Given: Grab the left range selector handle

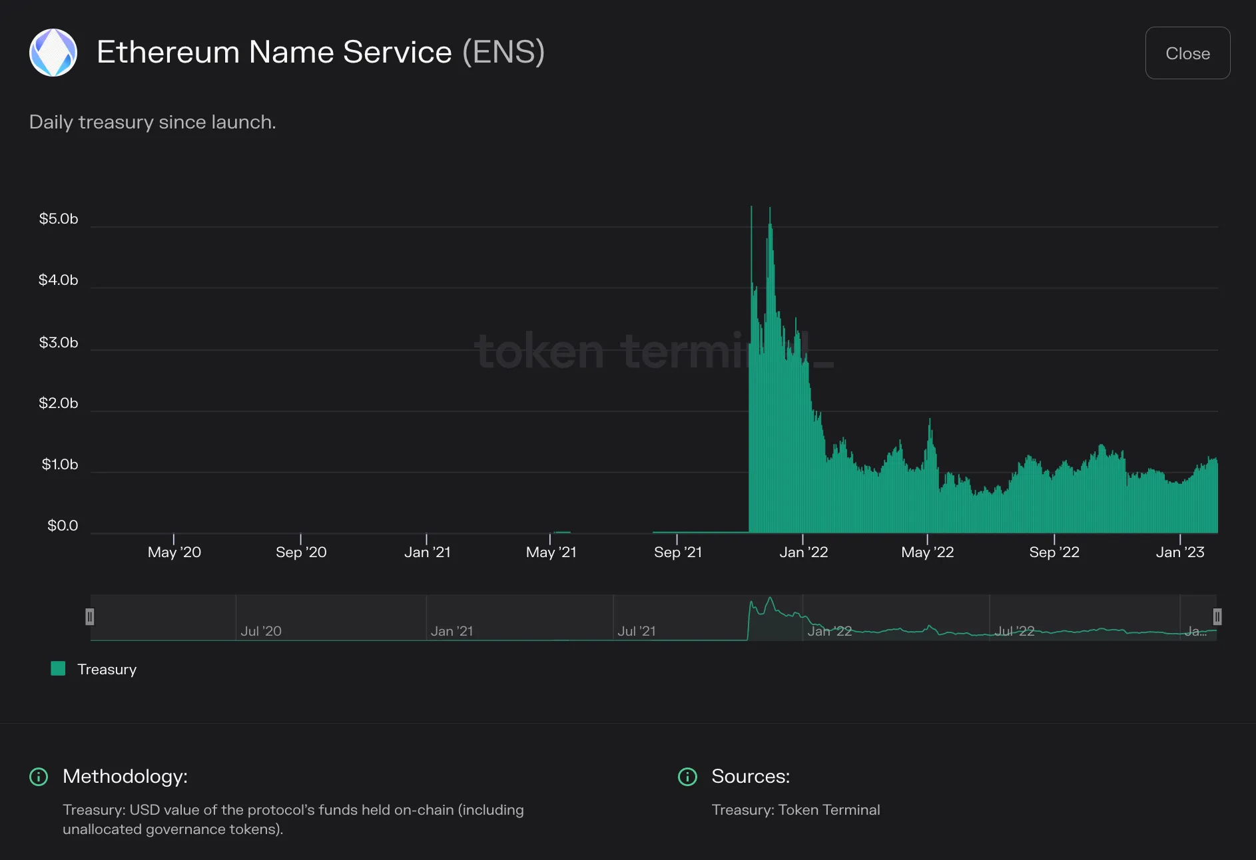Looking at the screenshot, I should click(90, 617).
